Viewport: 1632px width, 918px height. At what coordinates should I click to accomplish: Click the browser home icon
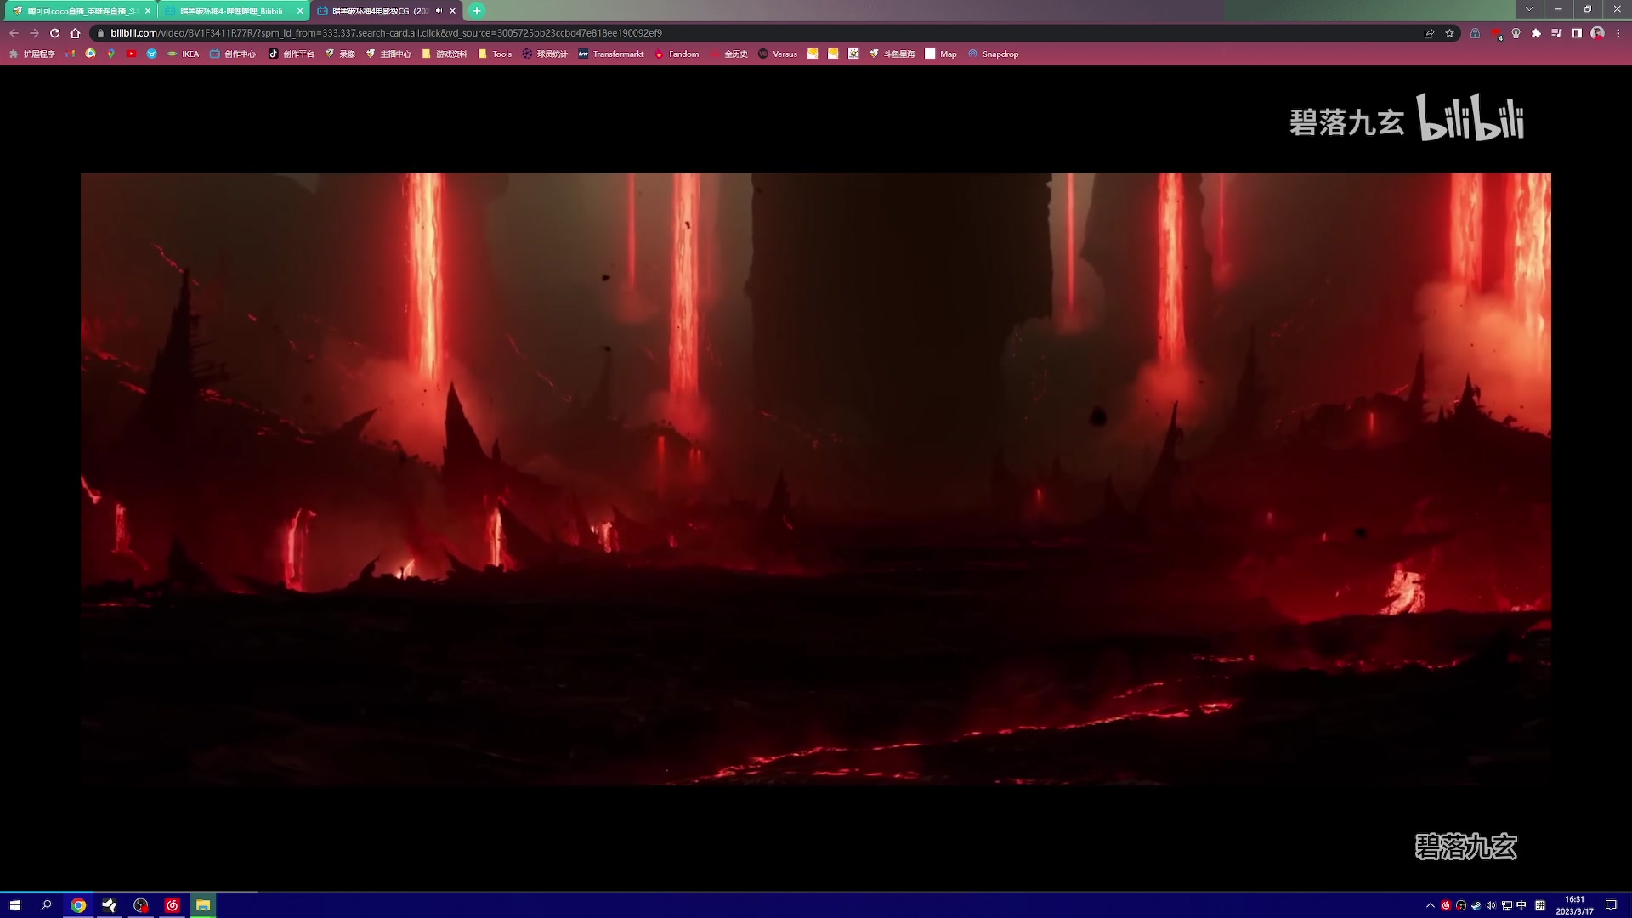click(x=75, y=33)
